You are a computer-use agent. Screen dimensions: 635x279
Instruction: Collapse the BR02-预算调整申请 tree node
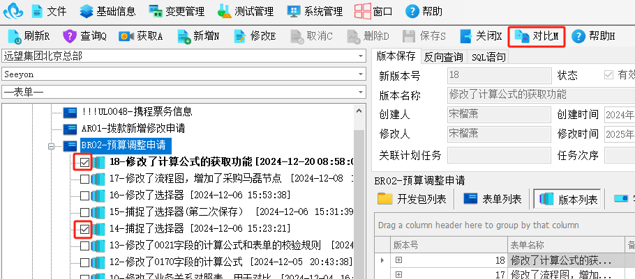pyautogui.click(x=51, y=146)
